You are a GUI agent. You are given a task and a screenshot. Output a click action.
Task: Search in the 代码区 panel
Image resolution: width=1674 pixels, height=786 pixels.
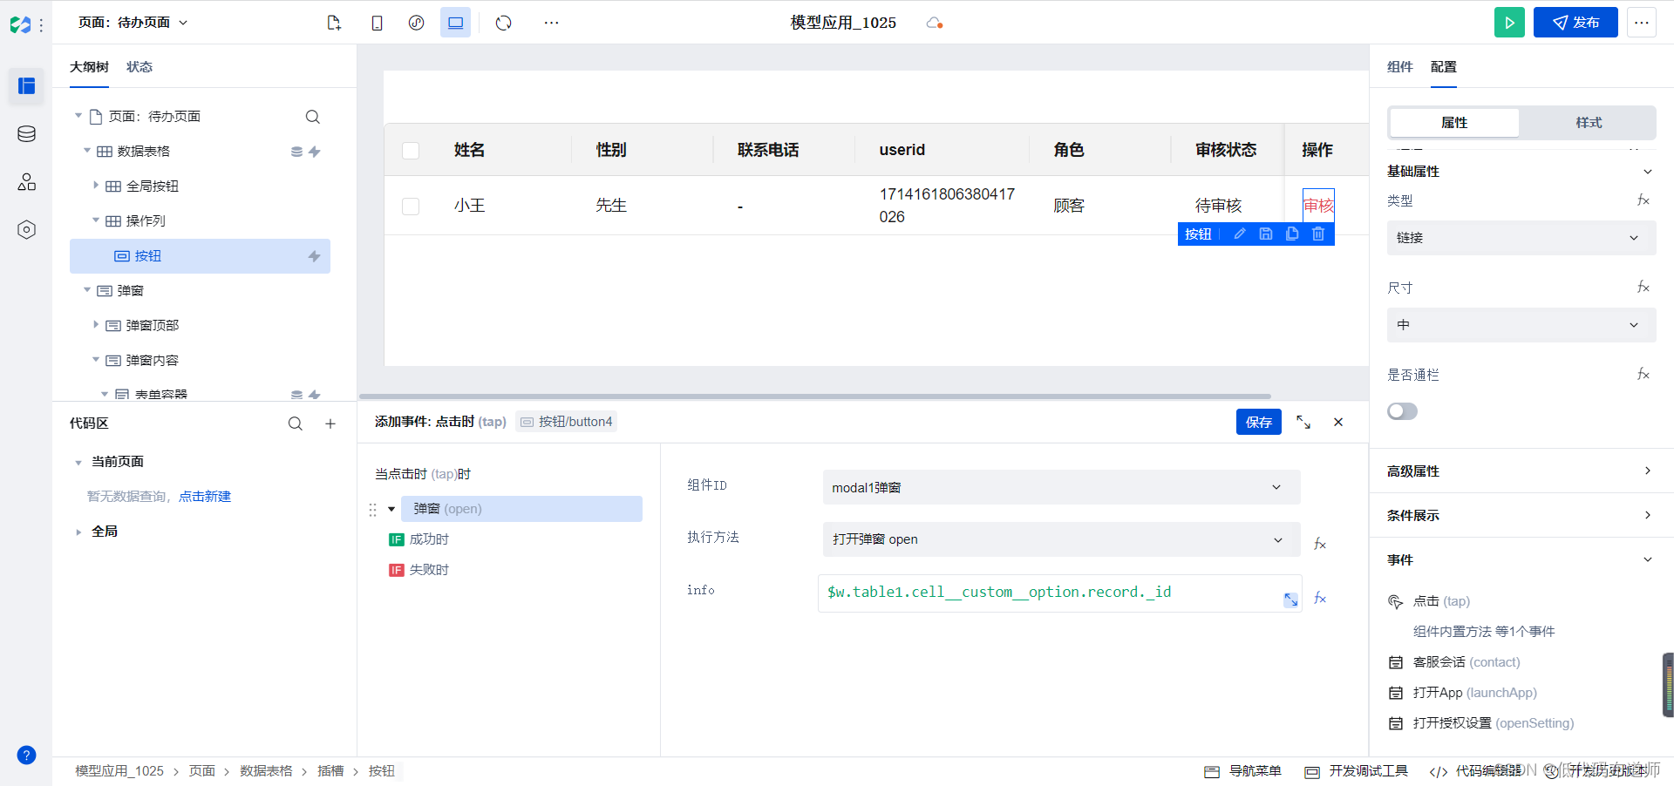tap(296, 423)
